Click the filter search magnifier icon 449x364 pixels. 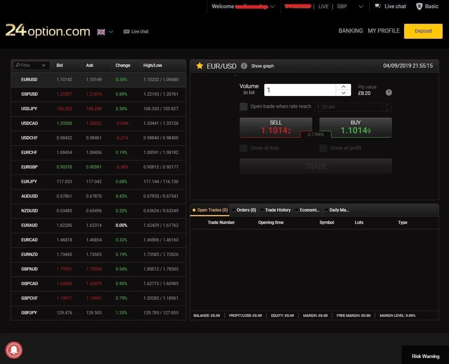(x=17, y=65)
